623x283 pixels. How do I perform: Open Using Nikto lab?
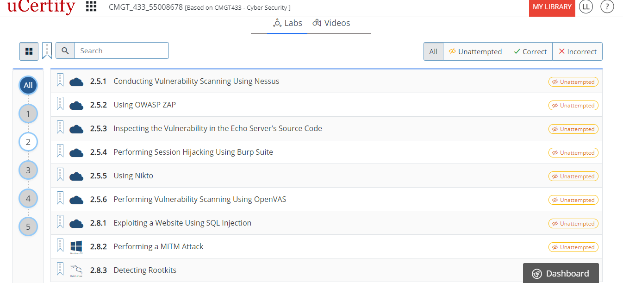pyautogui.click(x=133, y=176)
